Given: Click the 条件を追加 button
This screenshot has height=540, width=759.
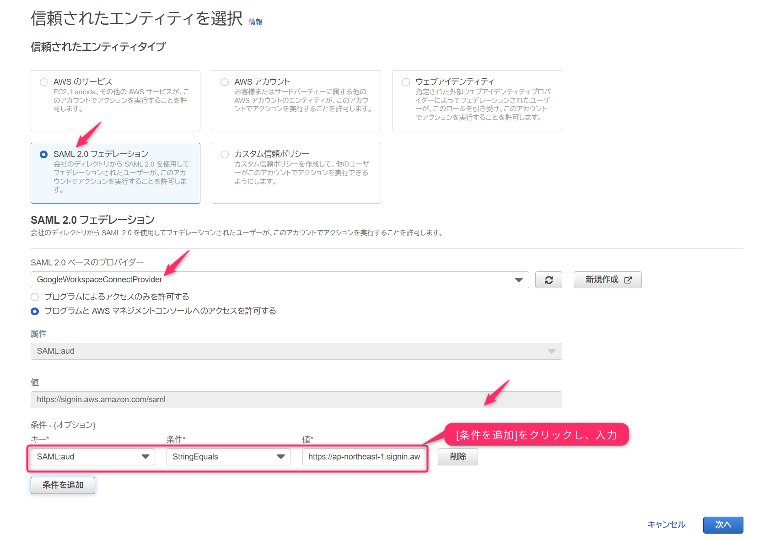Looking at the screenshot, I should (63, 485).
